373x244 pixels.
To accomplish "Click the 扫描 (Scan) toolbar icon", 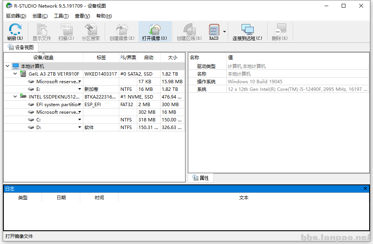I will [66, 32].
